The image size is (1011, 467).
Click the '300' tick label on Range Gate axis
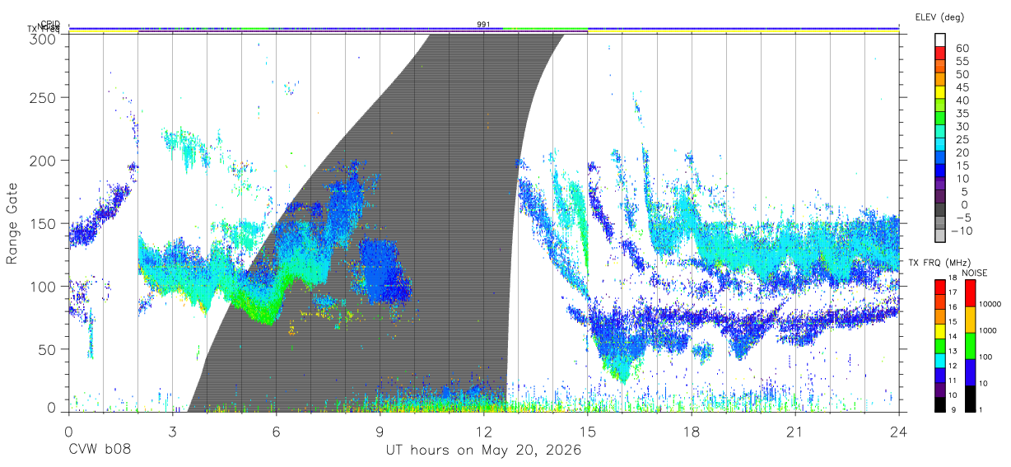44,38
